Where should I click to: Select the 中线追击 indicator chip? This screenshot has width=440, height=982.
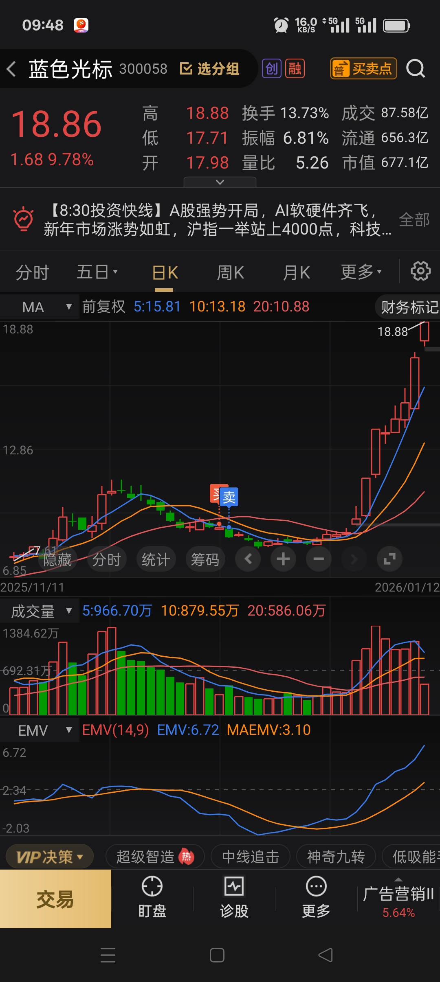coord(251,857)
